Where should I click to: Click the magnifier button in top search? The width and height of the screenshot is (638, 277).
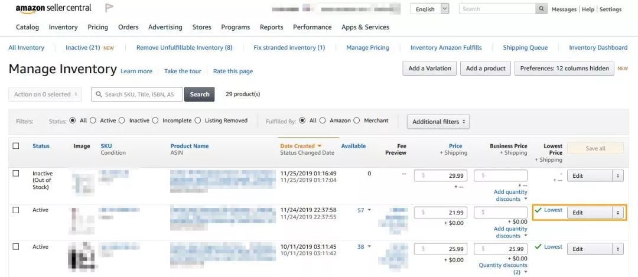click(x=541, y=9)
